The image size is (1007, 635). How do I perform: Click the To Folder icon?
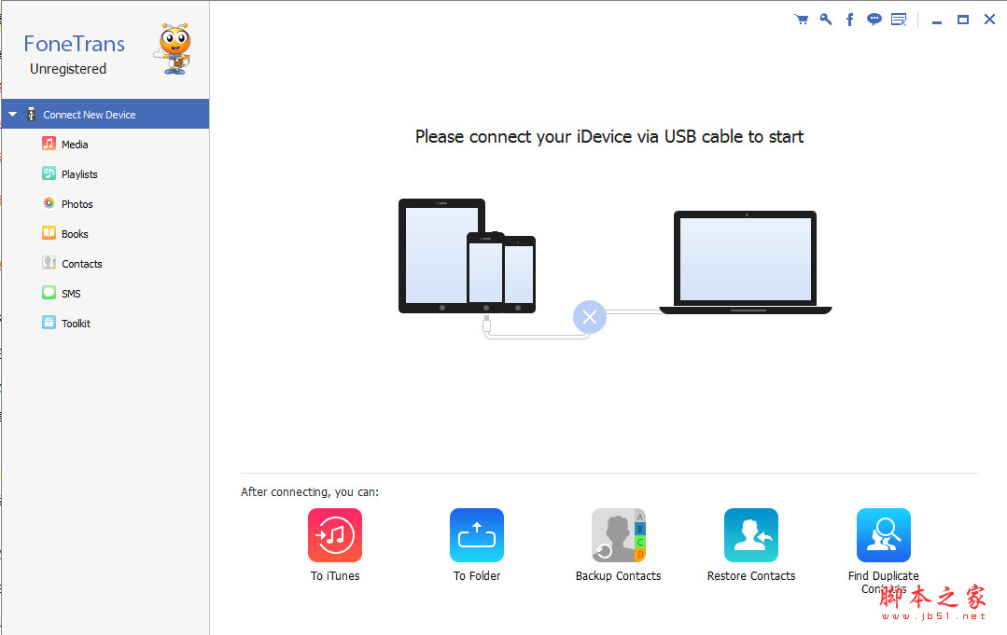[477, 535]
